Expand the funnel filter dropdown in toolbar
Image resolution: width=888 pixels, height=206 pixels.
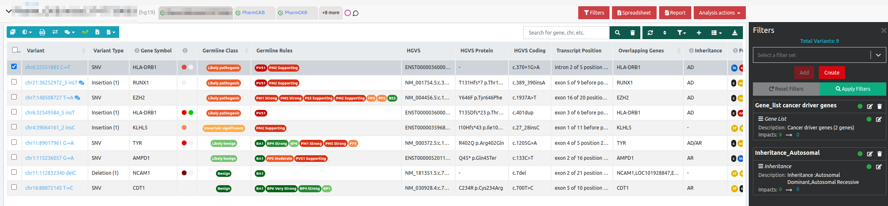(681, 32)
